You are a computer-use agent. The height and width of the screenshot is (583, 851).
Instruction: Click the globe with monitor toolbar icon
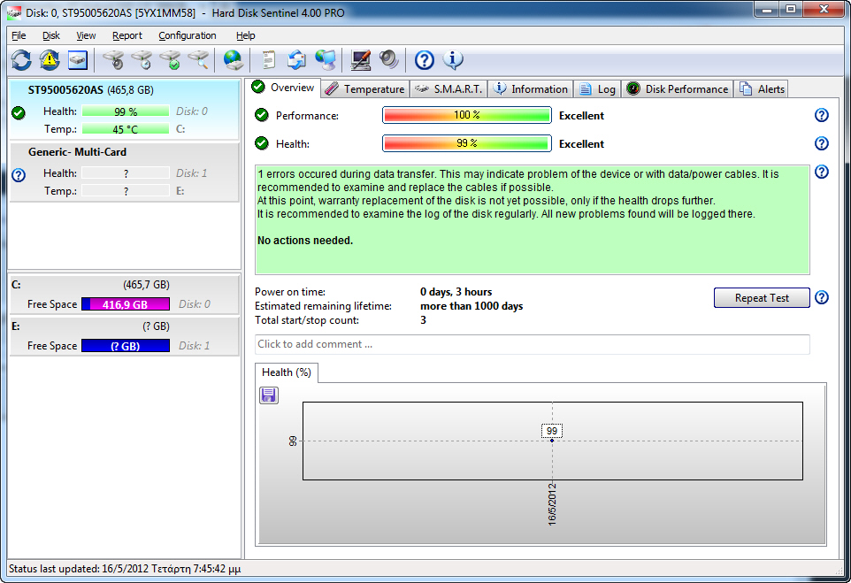pos(326,59)
